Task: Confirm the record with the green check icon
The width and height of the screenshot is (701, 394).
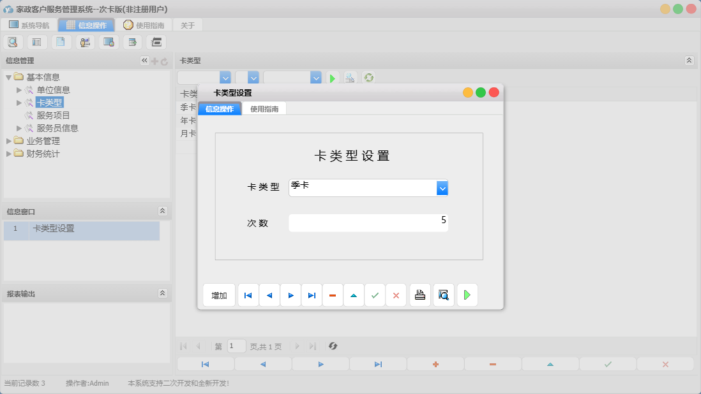Action: coord(375,295)
